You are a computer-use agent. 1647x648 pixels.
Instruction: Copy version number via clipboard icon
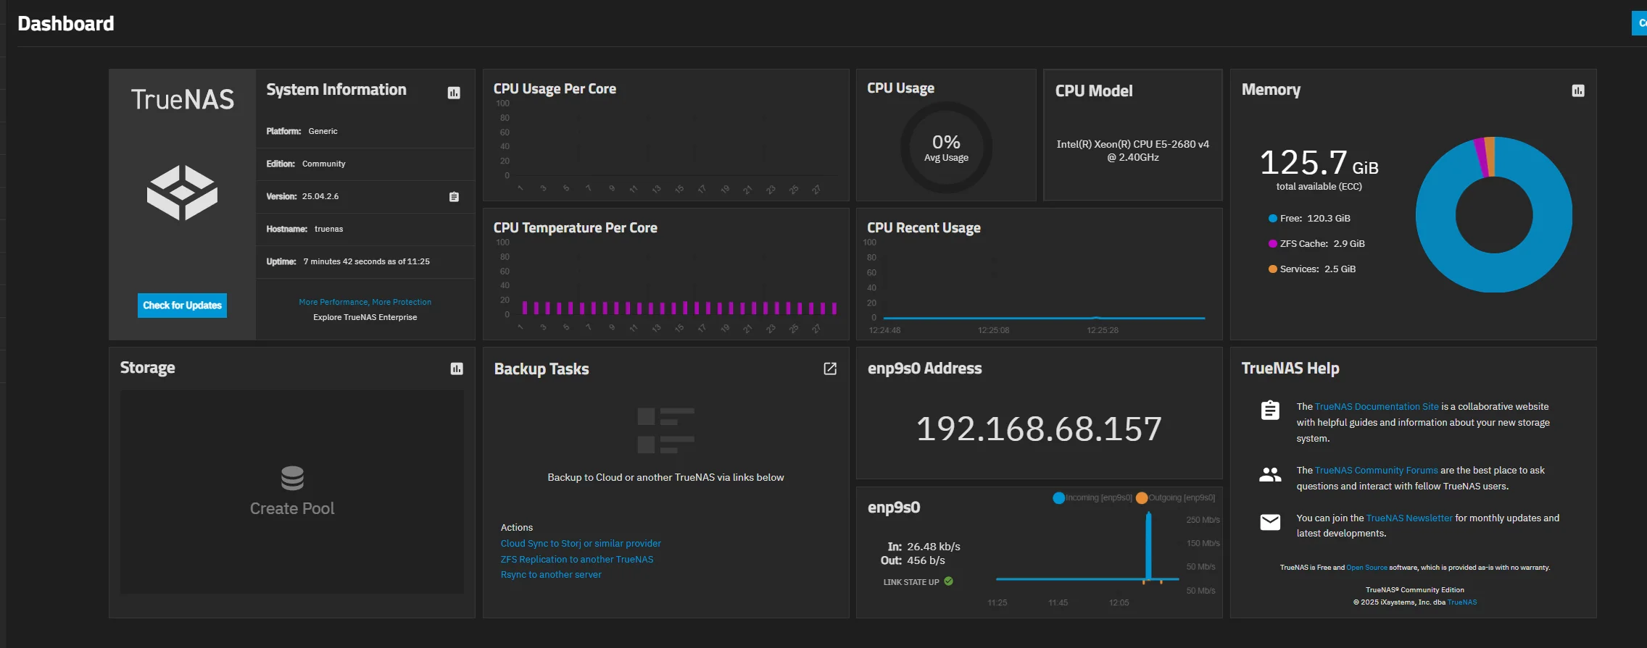point(454,197)
